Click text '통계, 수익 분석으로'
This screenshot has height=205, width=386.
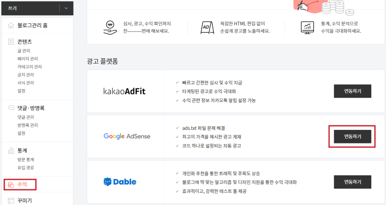coord(340,24)
